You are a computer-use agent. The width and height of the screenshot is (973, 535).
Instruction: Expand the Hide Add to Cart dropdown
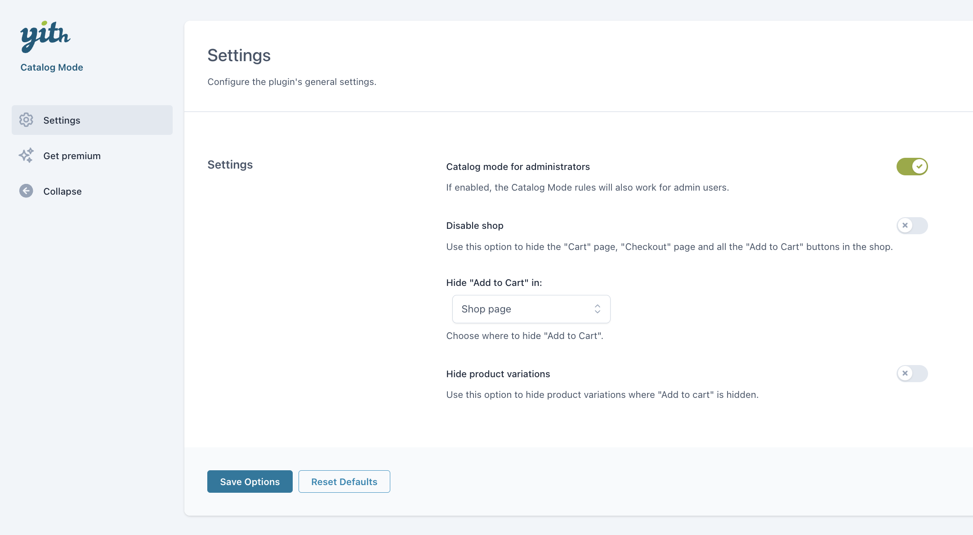pos(531,308)
